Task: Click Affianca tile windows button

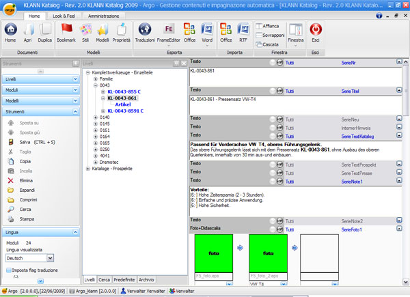Action: [x=267, y=26]
